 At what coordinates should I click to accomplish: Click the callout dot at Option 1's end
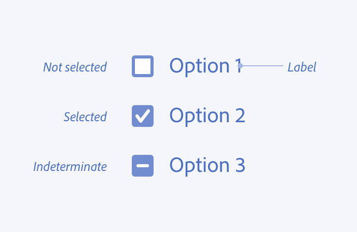click(x=240, y=66)
